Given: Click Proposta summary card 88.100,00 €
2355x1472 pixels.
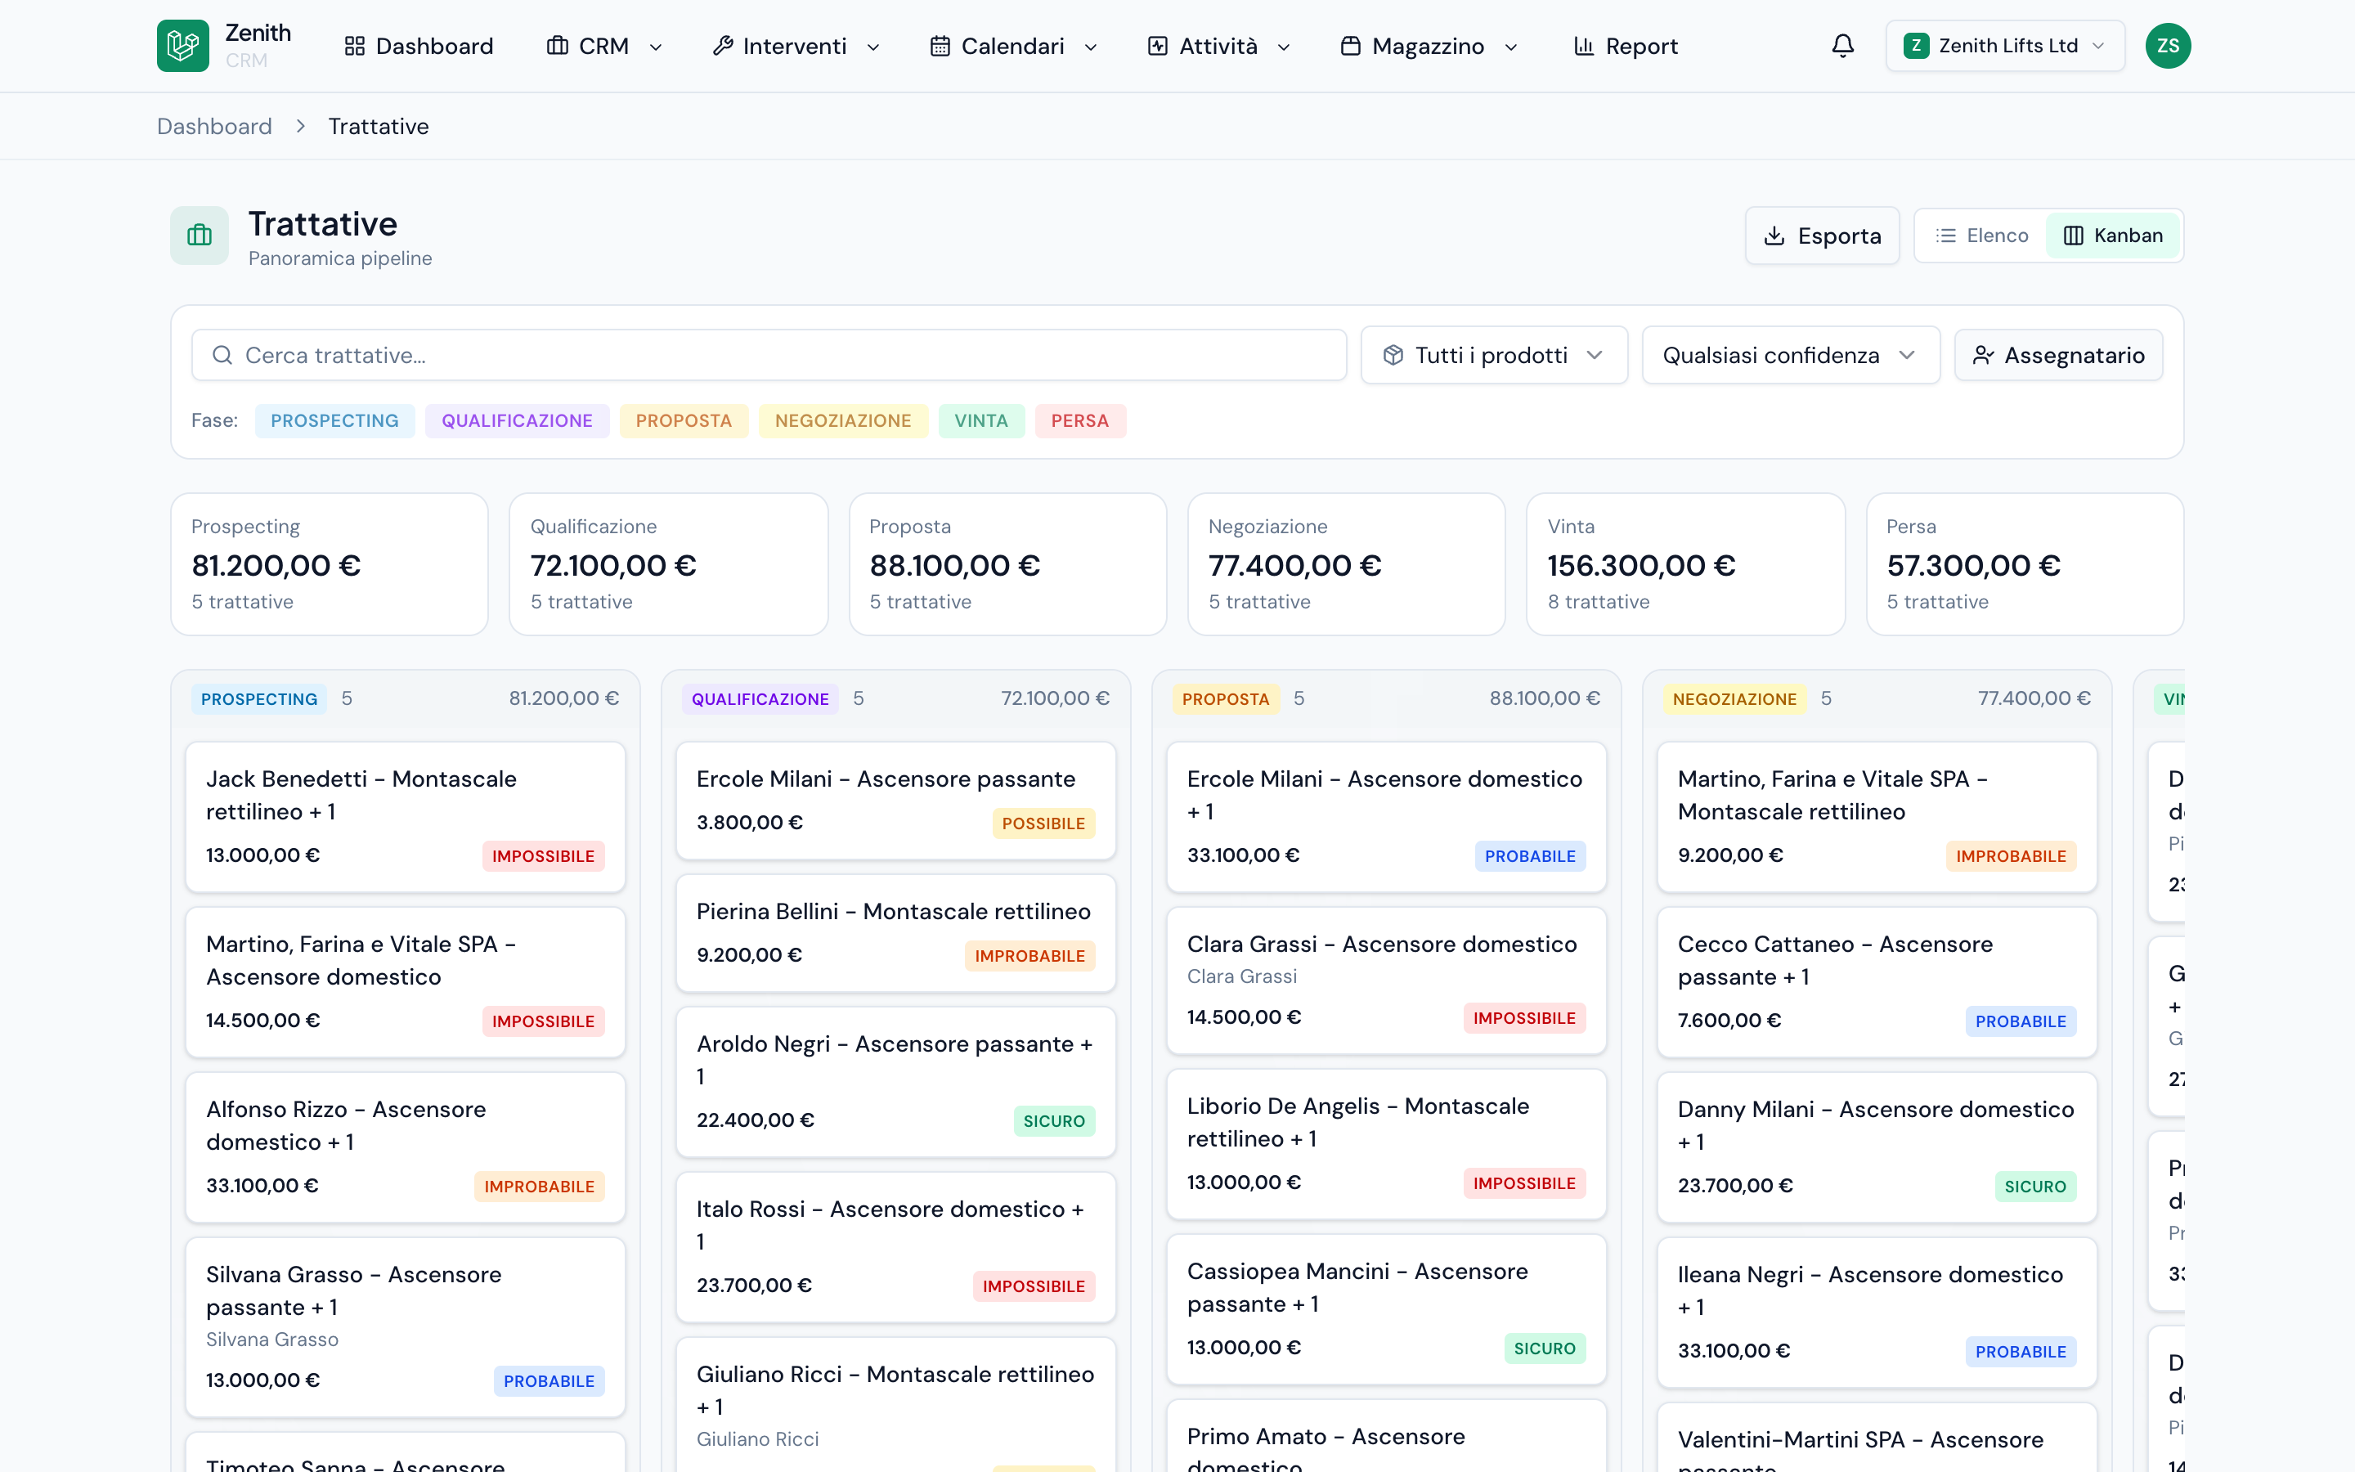Looking at the screenshot, I should click(x=1007, y=564).
